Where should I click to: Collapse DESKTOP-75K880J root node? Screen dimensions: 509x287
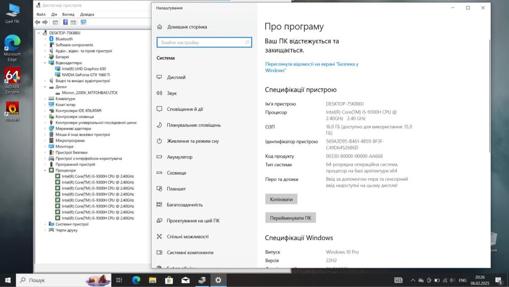pos(39,33)
